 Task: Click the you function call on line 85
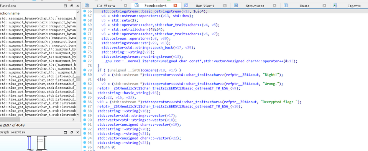point(100,97)
